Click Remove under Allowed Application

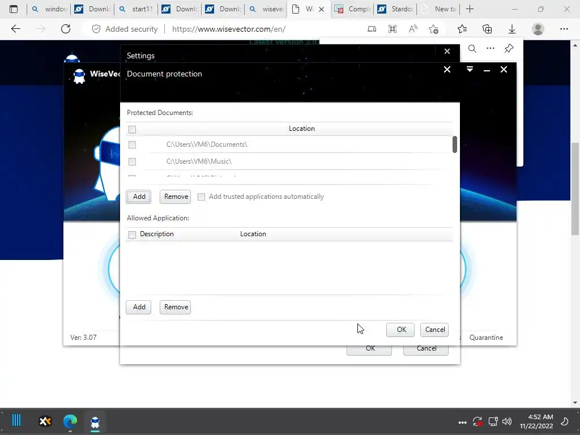(x=176, y=307)
